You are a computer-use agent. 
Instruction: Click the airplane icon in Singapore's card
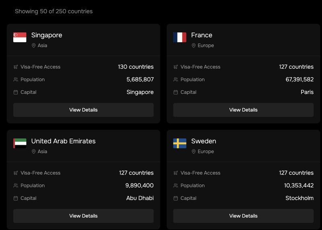(x=16, y=67)
